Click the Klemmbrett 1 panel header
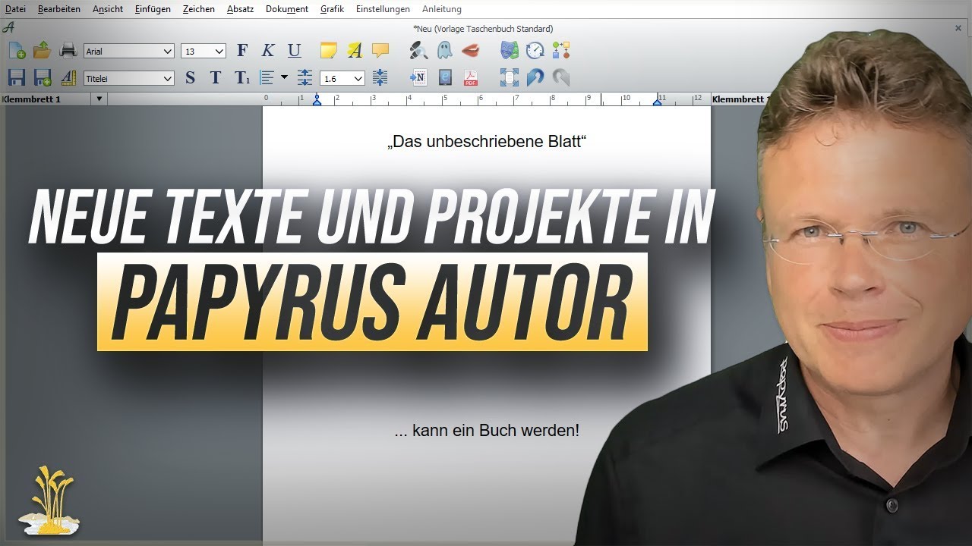 point(46,99)
